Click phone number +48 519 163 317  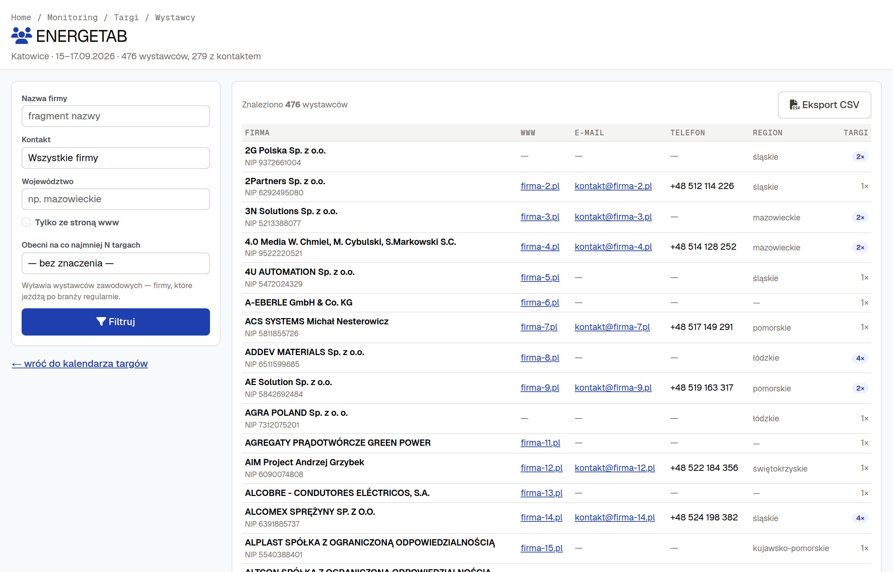[x=702, y=387]
